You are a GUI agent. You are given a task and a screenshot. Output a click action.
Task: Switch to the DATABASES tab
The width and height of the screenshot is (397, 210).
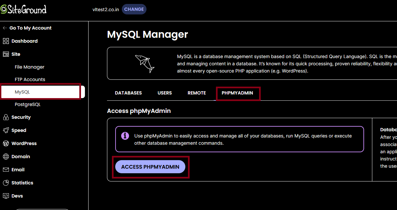coord(128,93)
